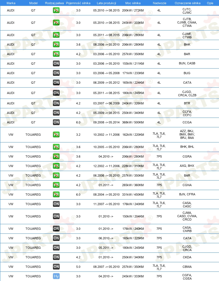Click the Opis column header
This screenshot has height=281, width=219.
point(210,3)
